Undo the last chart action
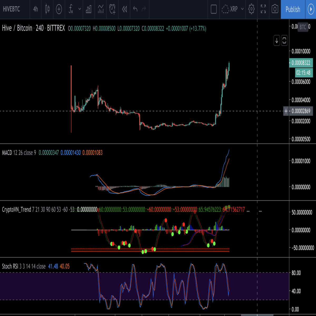Screen dimensions: 316x316 click(135, 9)
